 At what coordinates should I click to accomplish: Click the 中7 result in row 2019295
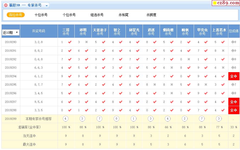coord(234,85)
